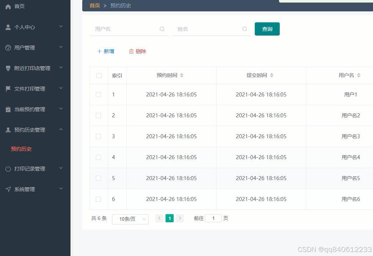Open 用户管理 via its info icon

tap(7, 47)
